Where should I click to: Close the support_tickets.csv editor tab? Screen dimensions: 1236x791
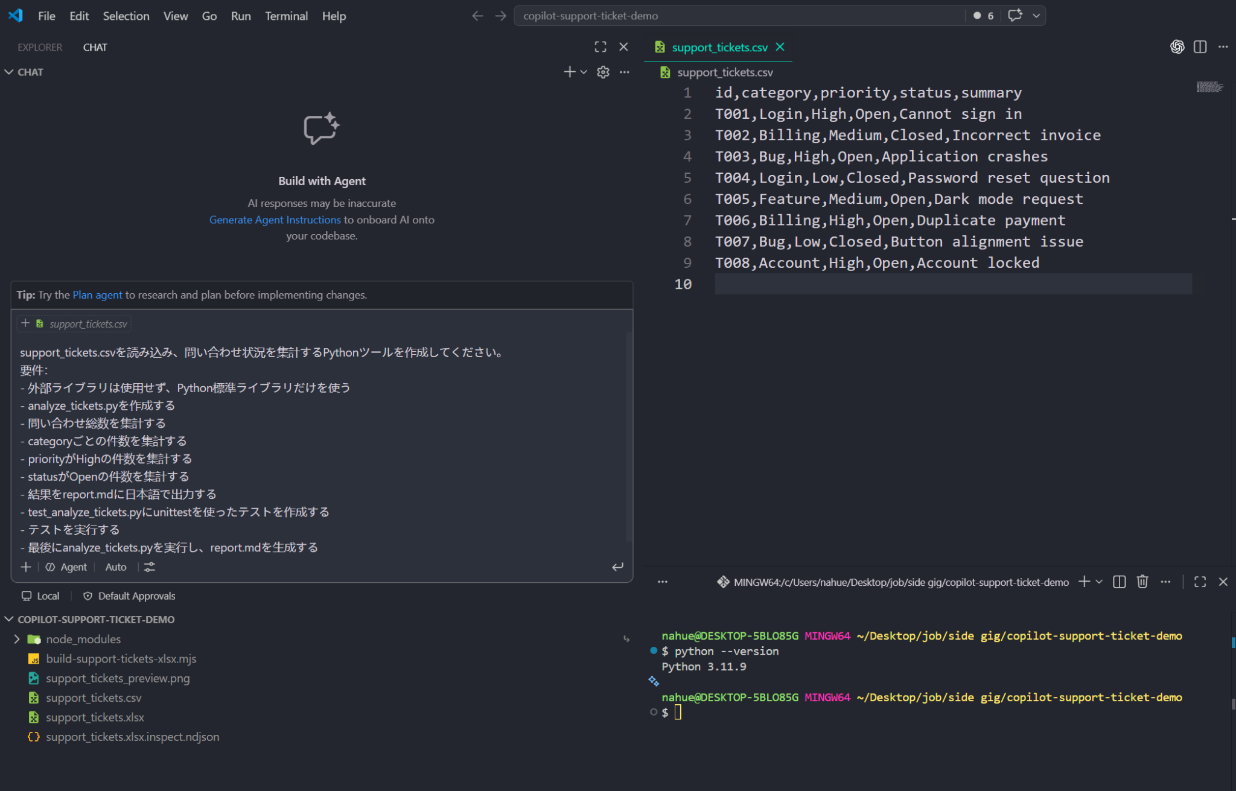780,47
